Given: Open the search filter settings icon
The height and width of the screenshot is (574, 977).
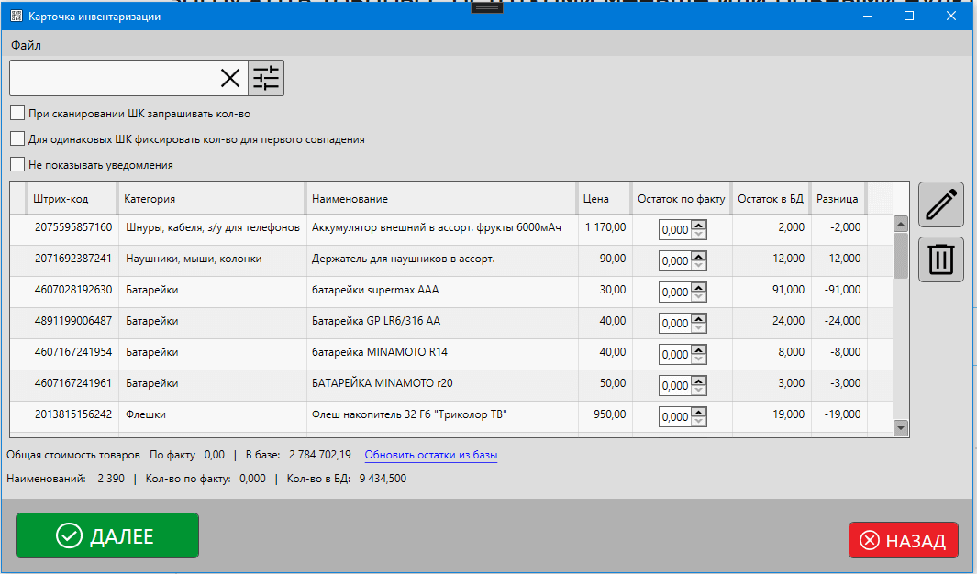Looking at the screenshot, I should pyautogui.click(x=266, y=79).
